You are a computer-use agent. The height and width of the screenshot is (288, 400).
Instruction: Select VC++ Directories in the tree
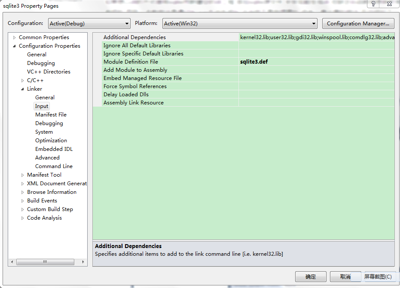(x=49, y=72)
